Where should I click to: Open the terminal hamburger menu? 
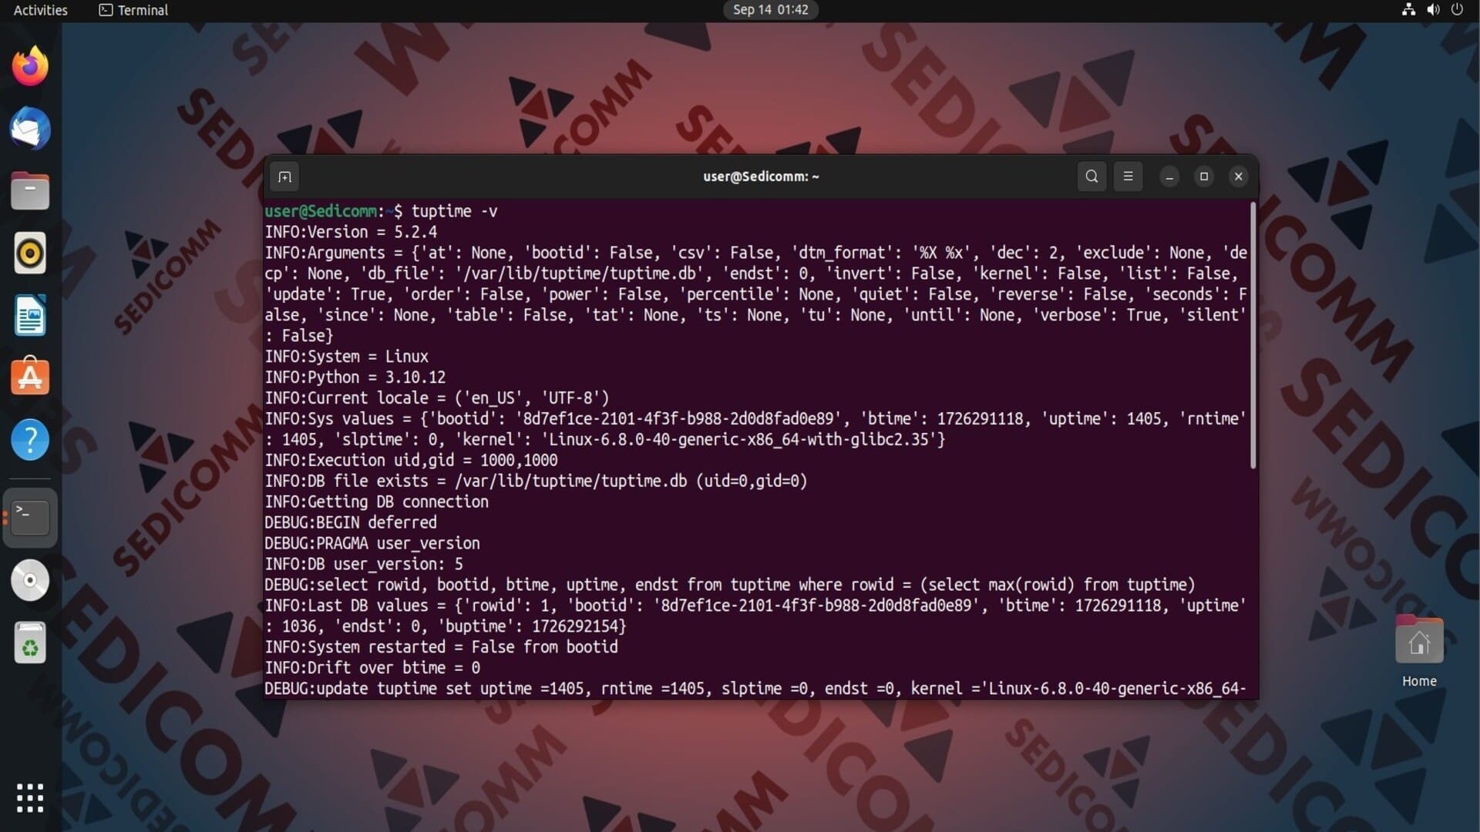(x=1128, y=176)
